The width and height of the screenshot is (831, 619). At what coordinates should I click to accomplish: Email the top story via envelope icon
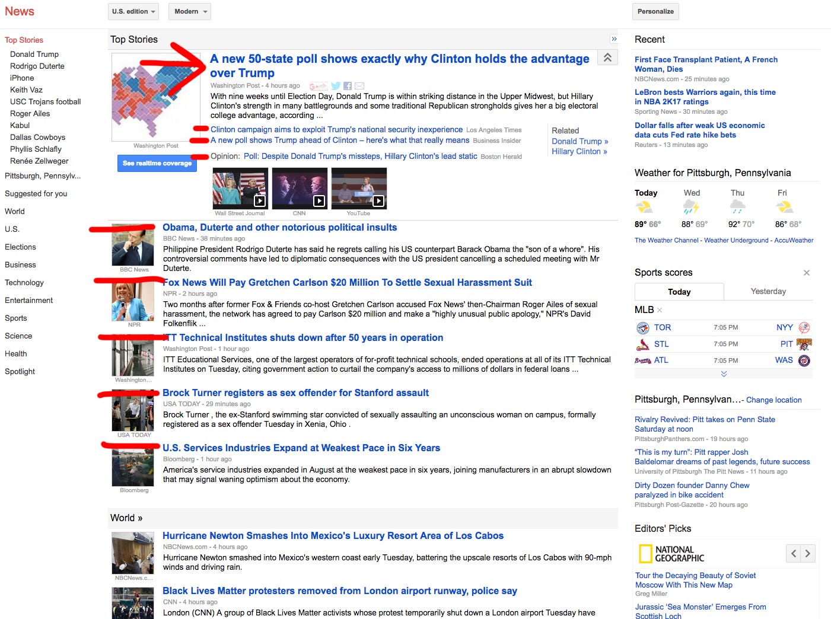(x=359, y=86)
